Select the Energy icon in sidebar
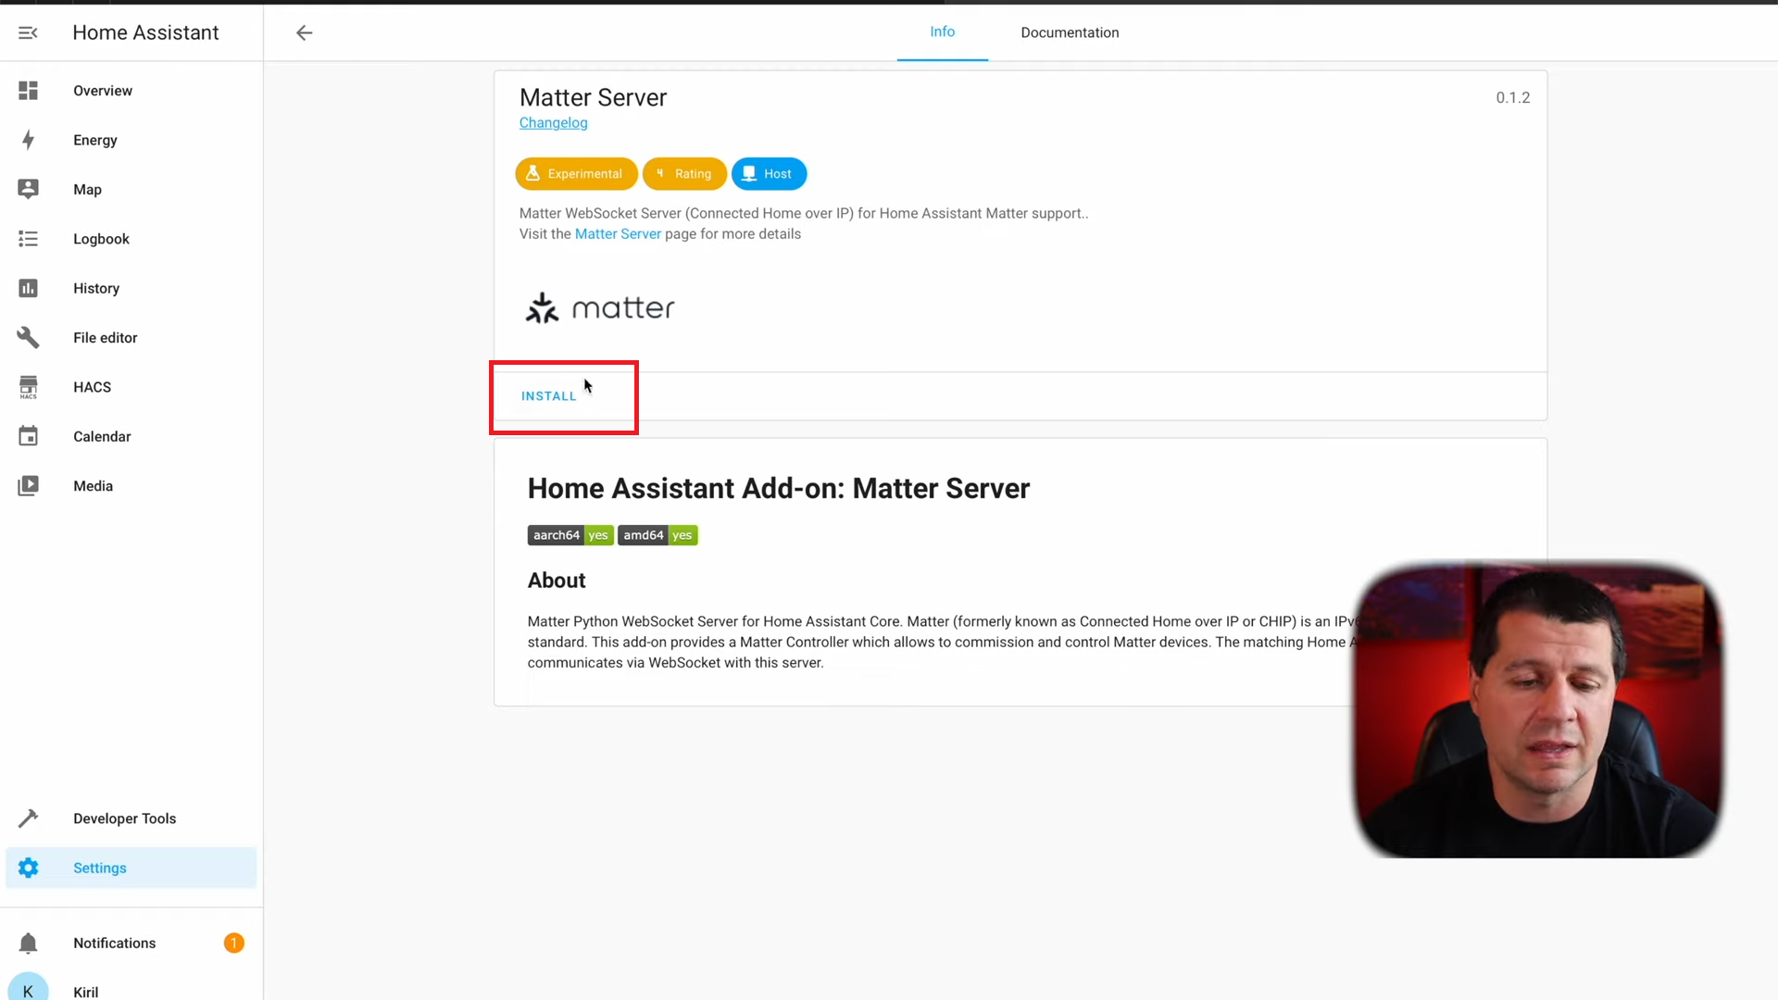Image resolution: width=1778 pixels, height=1000 pixels. coord(28,139)
